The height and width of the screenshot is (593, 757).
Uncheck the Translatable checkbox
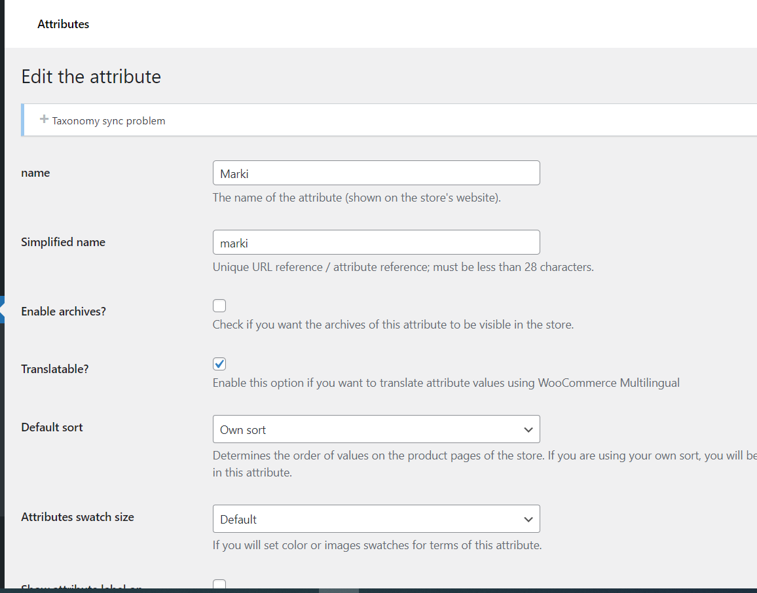pyautogui.click(x=219, y=364)
